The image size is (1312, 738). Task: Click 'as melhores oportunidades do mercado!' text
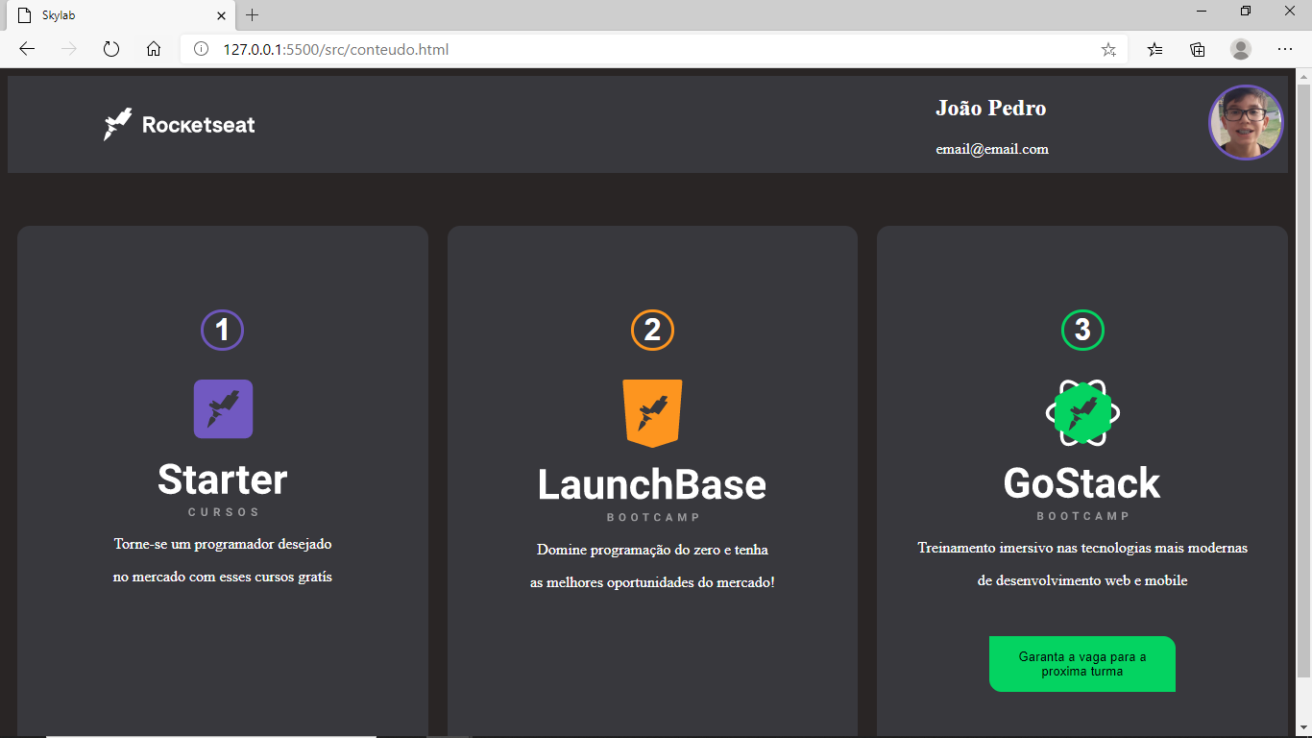click(x=652, y=582)
